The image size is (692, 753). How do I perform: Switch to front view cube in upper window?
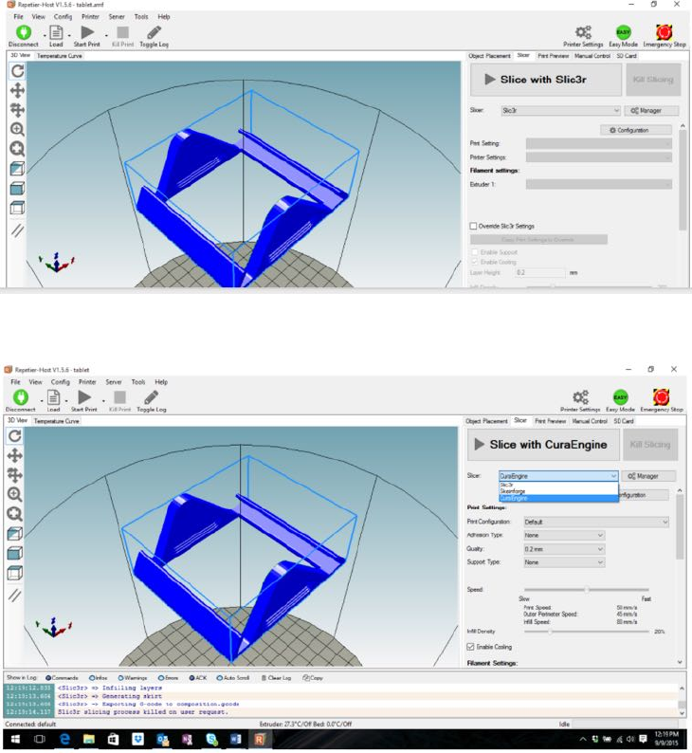(18, 188)
